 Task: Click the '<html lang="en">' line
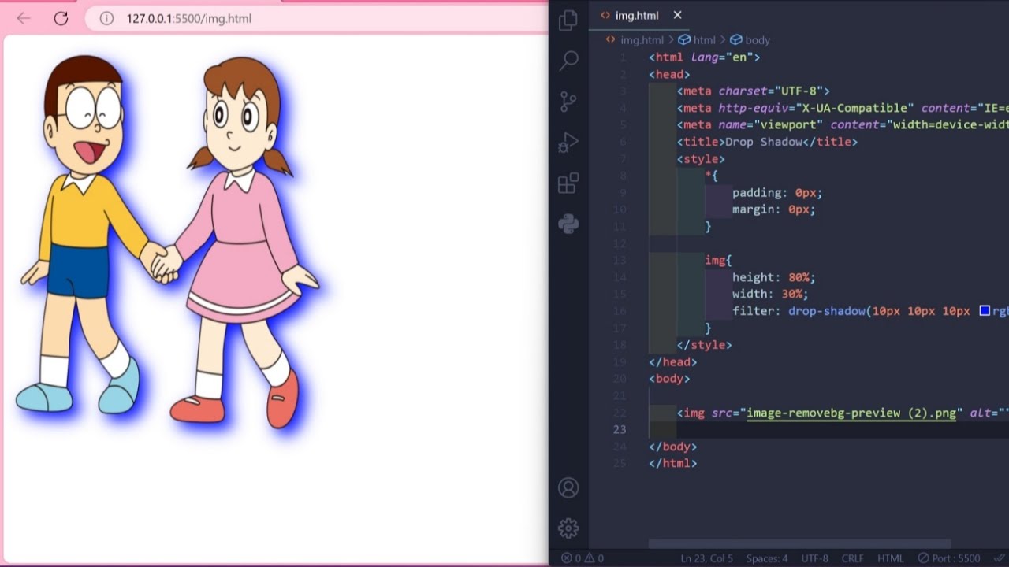pyautogui.click(x=704, y=57)
